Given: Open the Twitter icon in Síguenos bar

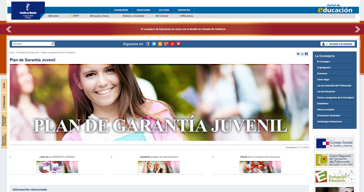Looking at the screenshot, I should (x=154, y=44).
